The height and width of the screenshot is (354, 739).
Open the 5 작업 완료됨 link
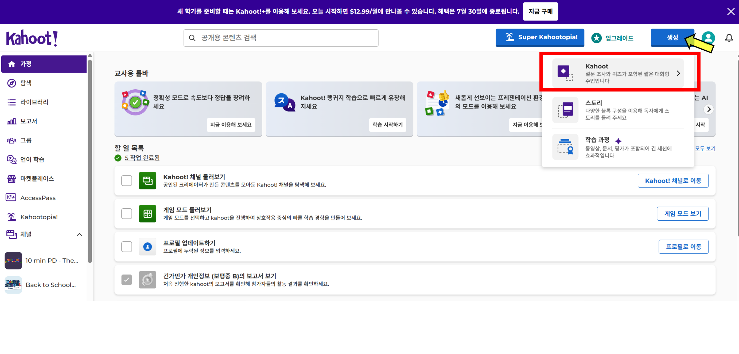coord(142,158)
